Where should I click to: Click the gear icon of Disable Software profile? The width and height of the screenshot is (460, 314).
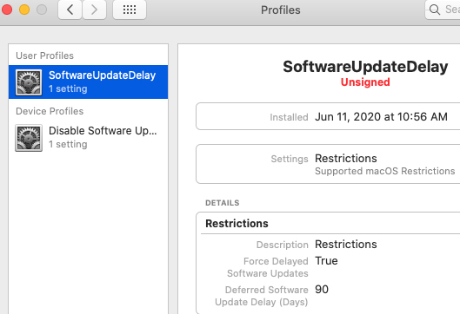click(29, 138)
